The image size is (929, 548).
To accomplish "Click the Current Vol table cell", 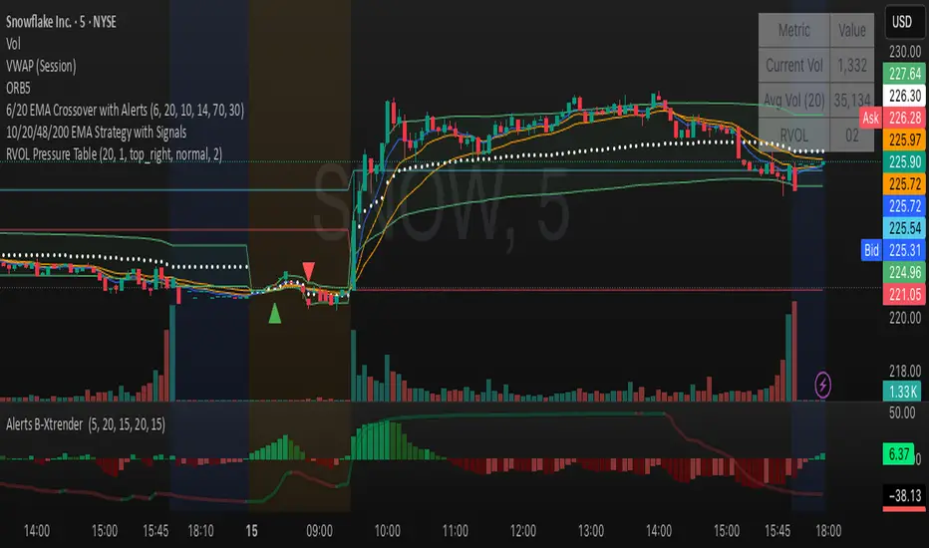I will click(x=793, y=65).
